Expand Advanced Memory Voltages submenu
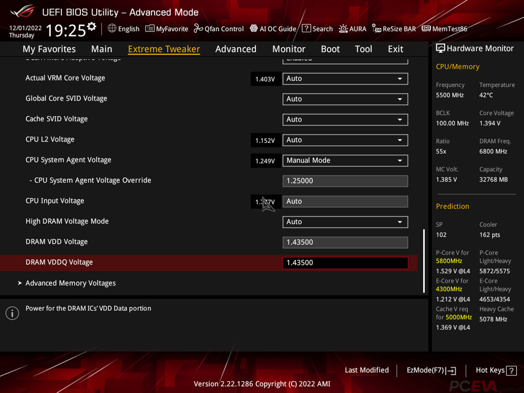The image size is (524, 393). tap(70, 283)
